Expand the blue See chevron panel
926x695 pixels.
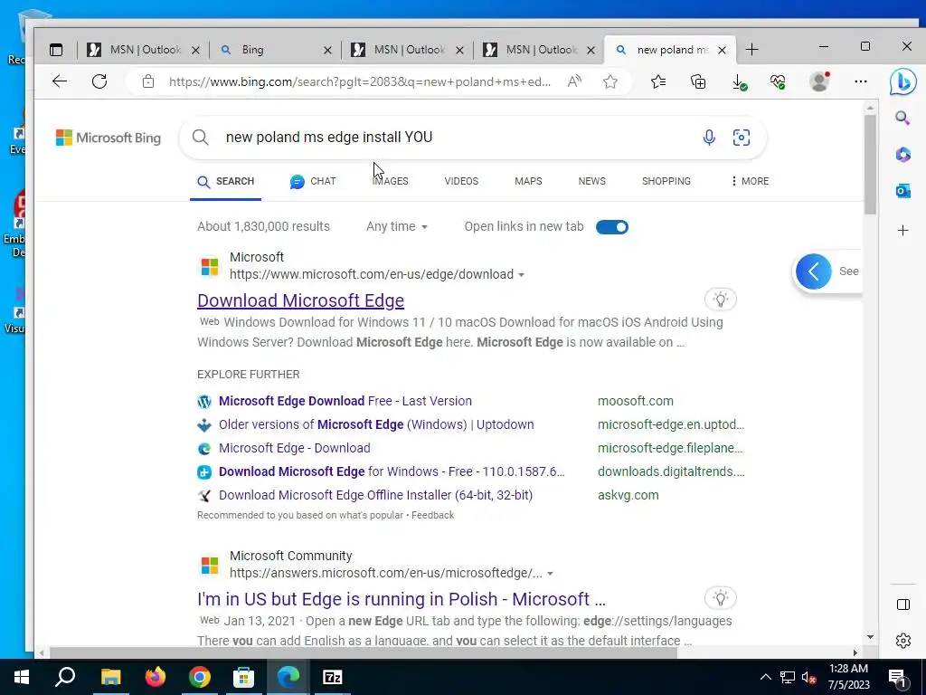click(813, 271)
